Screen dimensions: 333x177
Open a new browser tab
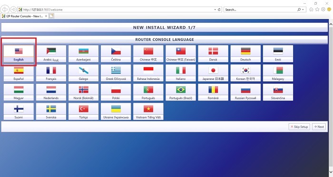51,16
